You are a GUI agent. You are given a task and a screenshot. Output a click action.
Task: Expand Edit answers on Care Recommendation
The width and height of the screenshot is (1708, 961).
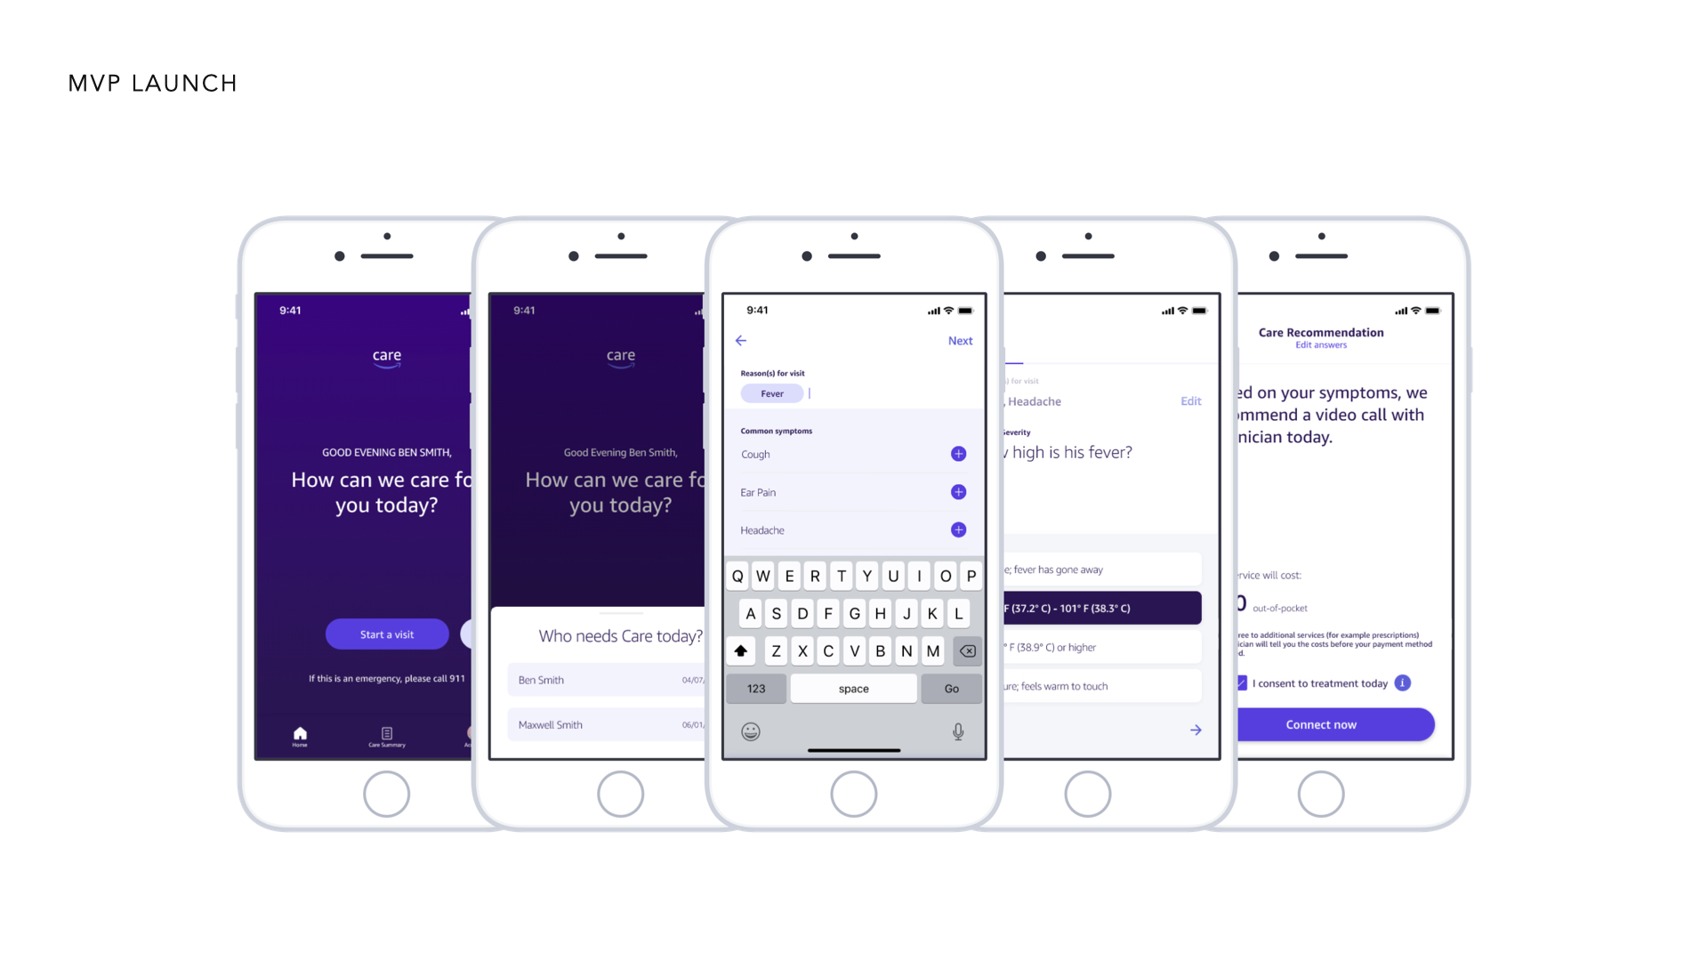[x=1320, y=345]
